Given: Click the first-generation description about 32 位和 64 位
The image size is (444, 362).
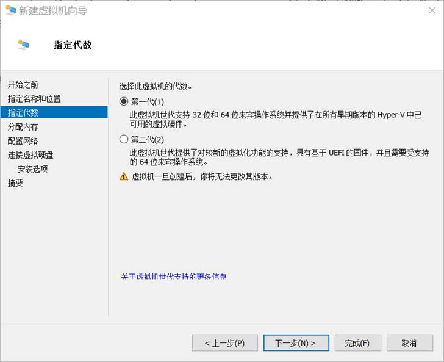Looking at the screenshot, I should 276,119.
